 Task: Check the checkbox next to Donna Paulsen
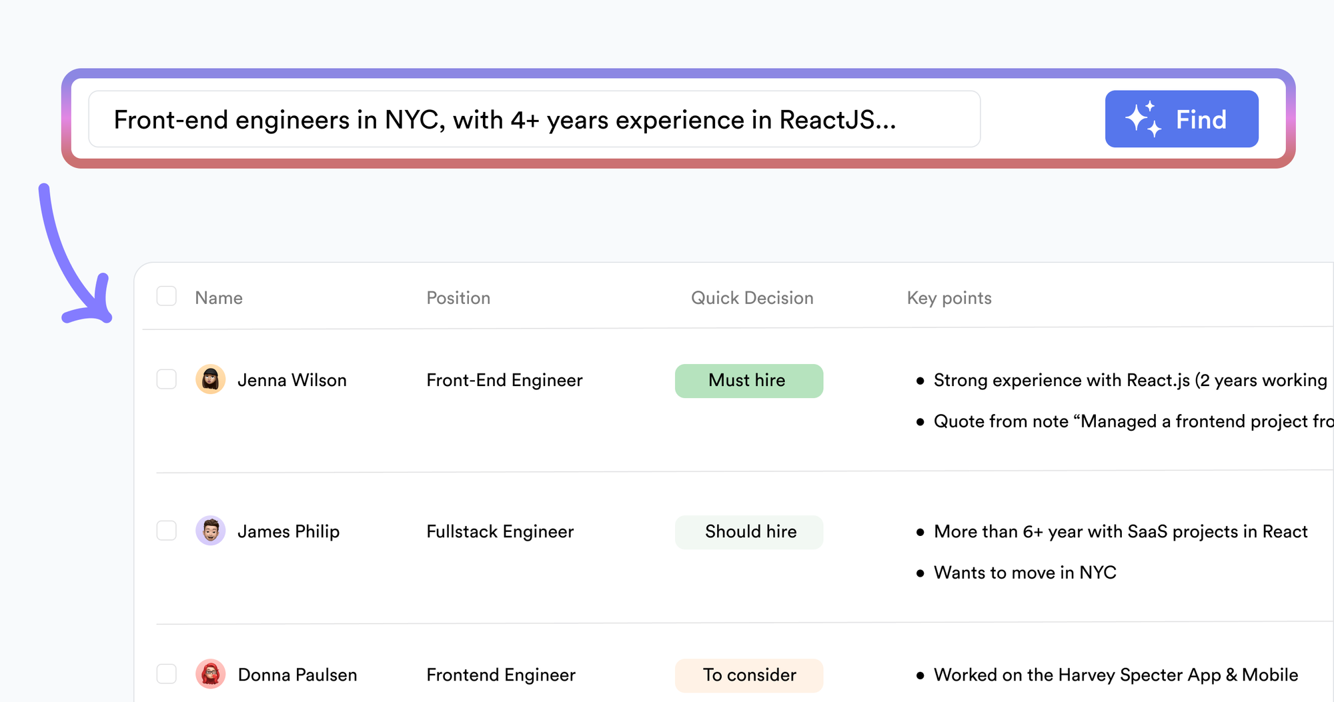coord(166,674)
